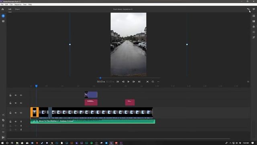This screenshot has width=257, height=145.
Task: Click the timeline playhead marker
Action: pyautogui.click(x=36, y=86)
